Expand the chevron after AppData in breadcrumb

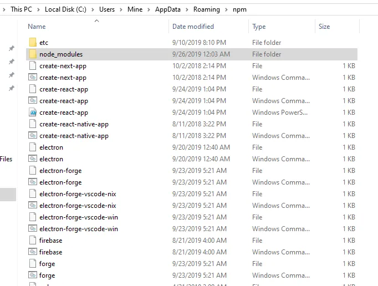coord(187,9)
